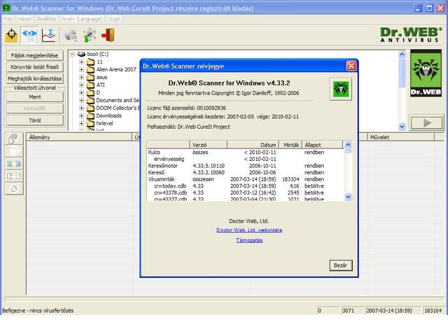Select the crwtoday.cdb row
This screenshot has height=336, width=448.
245,186
